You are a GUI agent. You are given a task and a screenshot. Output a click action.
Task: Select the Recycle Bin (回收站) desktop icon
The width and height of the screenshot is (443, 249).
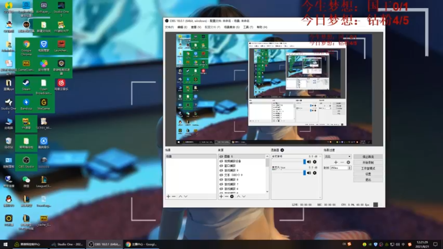coord(8,143)
